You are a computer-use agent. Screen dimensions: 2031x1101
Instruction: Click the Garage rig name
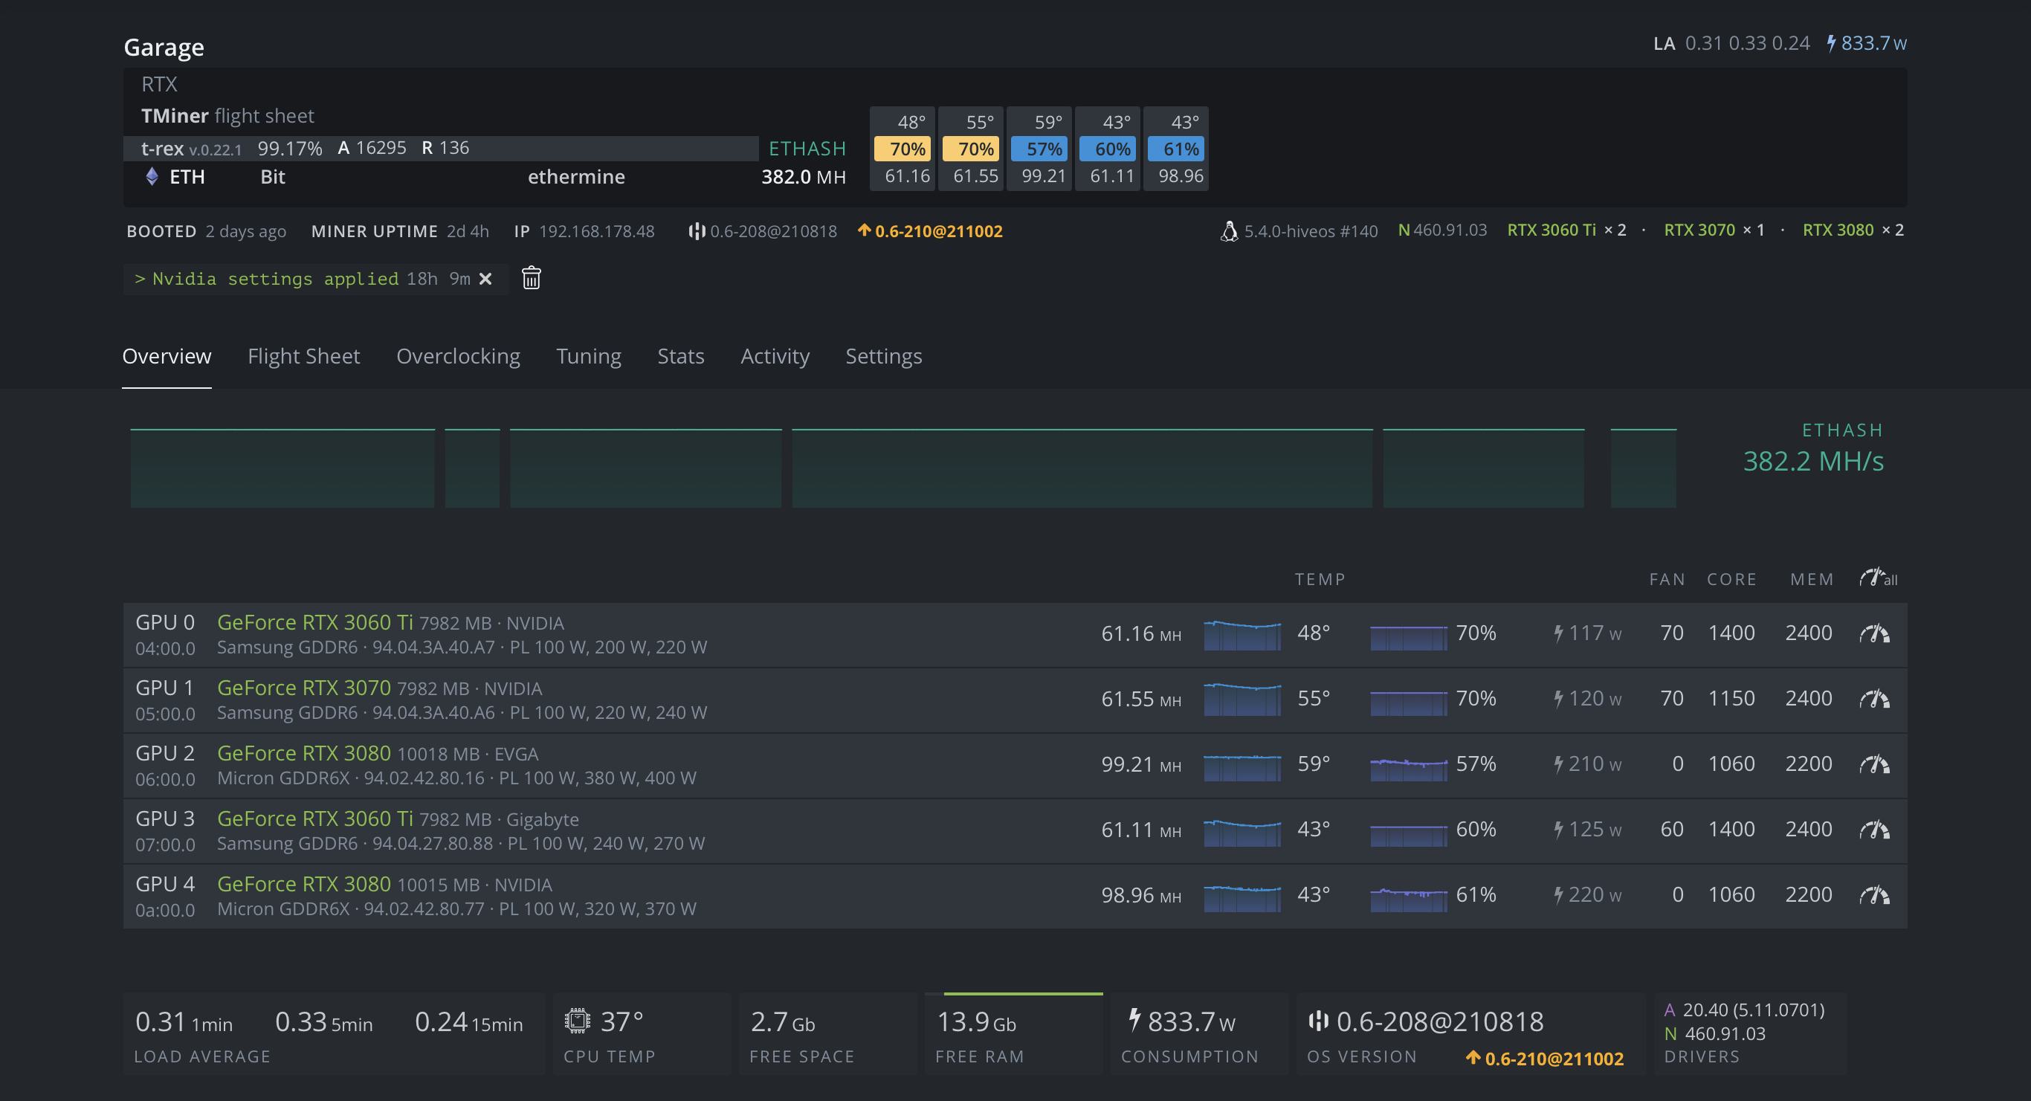click(x=164, y=48)
